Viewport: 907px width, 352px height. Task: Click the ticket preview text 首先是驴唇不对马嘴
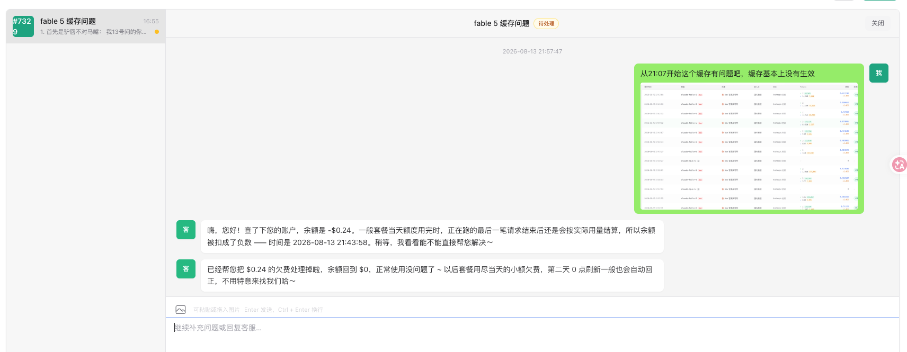coord(74,32)
